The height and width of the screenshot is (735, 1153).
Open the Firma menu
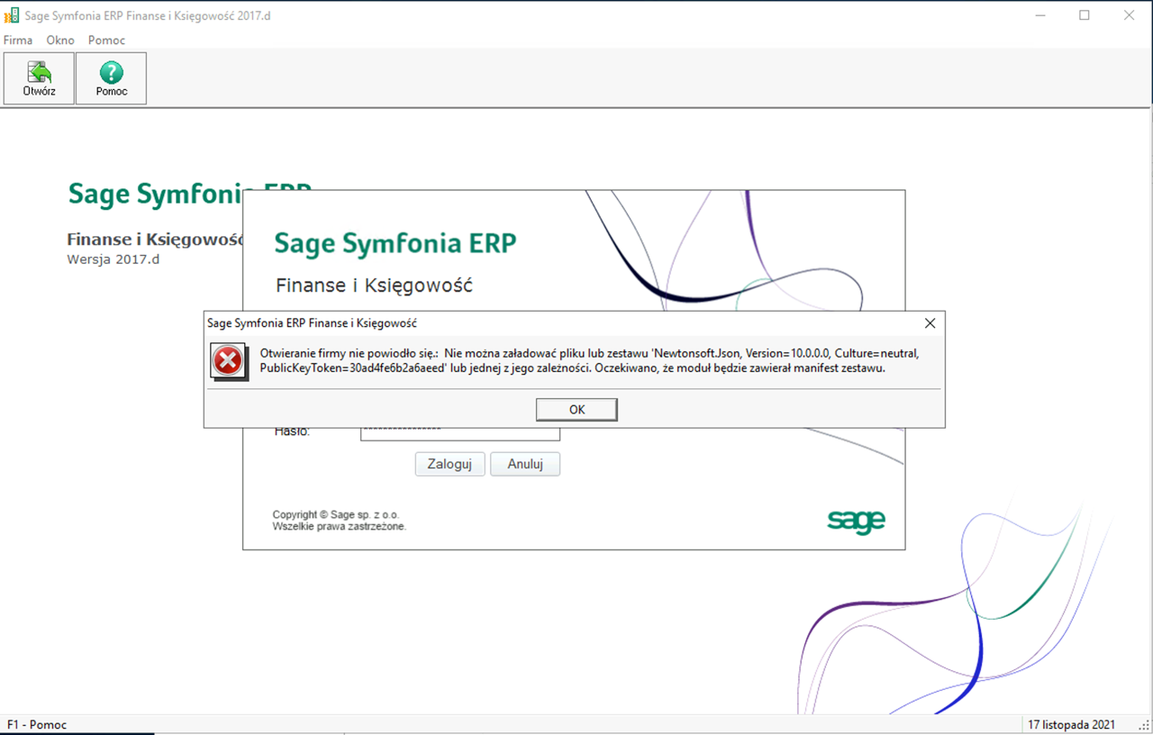(18, 40)
